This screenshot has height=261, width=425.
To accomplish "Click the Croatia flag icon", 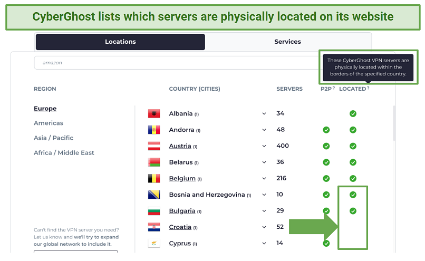I will click(154, 227).
